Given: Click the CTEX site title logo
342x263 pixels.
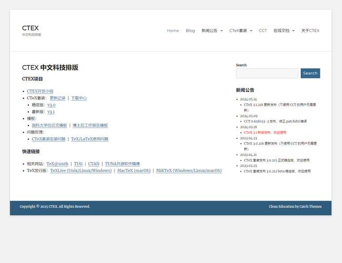Looking at the screenshot, I should tap(30, 28).
